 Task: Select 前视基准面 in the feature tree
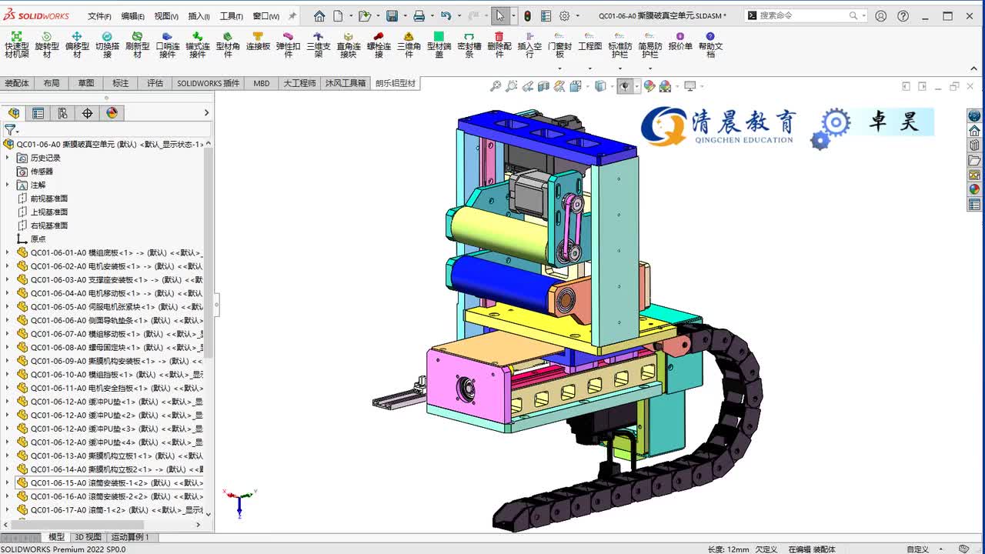(x=49, y=199)
